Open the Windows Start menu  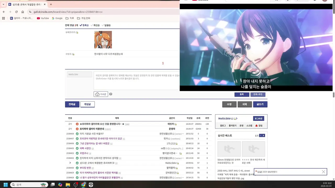point(5,185)
